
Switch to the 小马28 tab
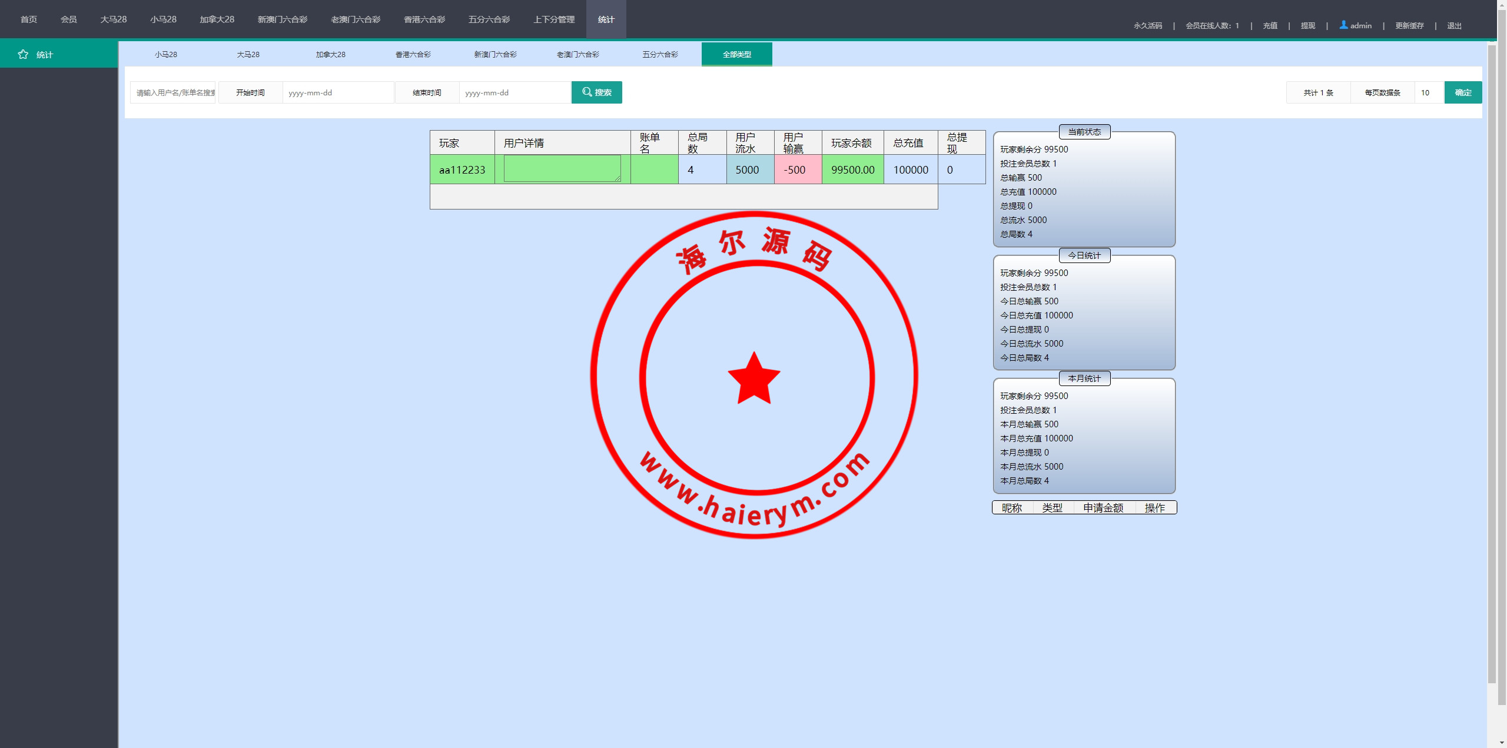pos(165,54)
